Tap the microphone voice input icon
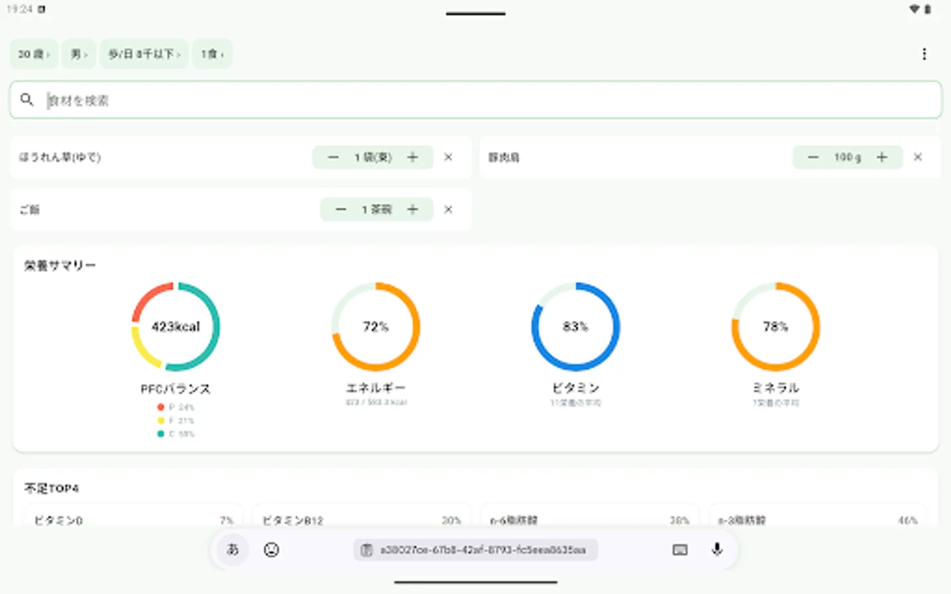This screenshot has height=594, width=951. point(717,550)
